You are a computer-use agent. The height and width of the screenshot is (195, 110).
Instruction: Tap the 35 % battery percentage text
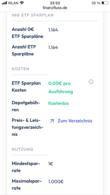pos(96,3)
